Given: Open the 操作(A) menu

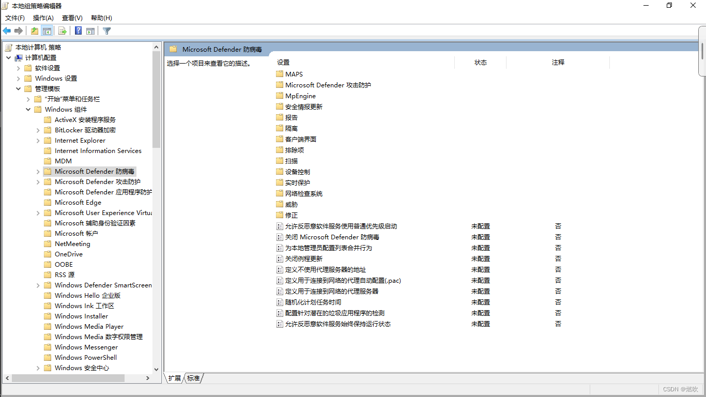Looking at the screenshot, I should (x=43, y=18).
